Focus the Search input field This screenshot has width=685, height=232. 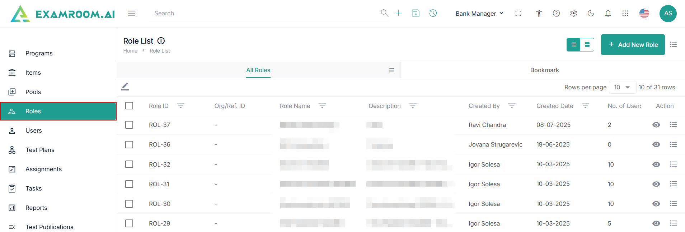point(264,13)
